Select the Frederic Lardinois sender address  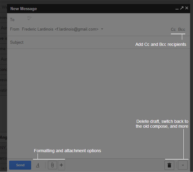point(60,29)
